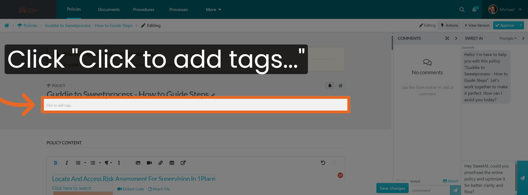Expand the numbered list style arrow
This screenshot has height=195, width=528.
pos(85,163)
